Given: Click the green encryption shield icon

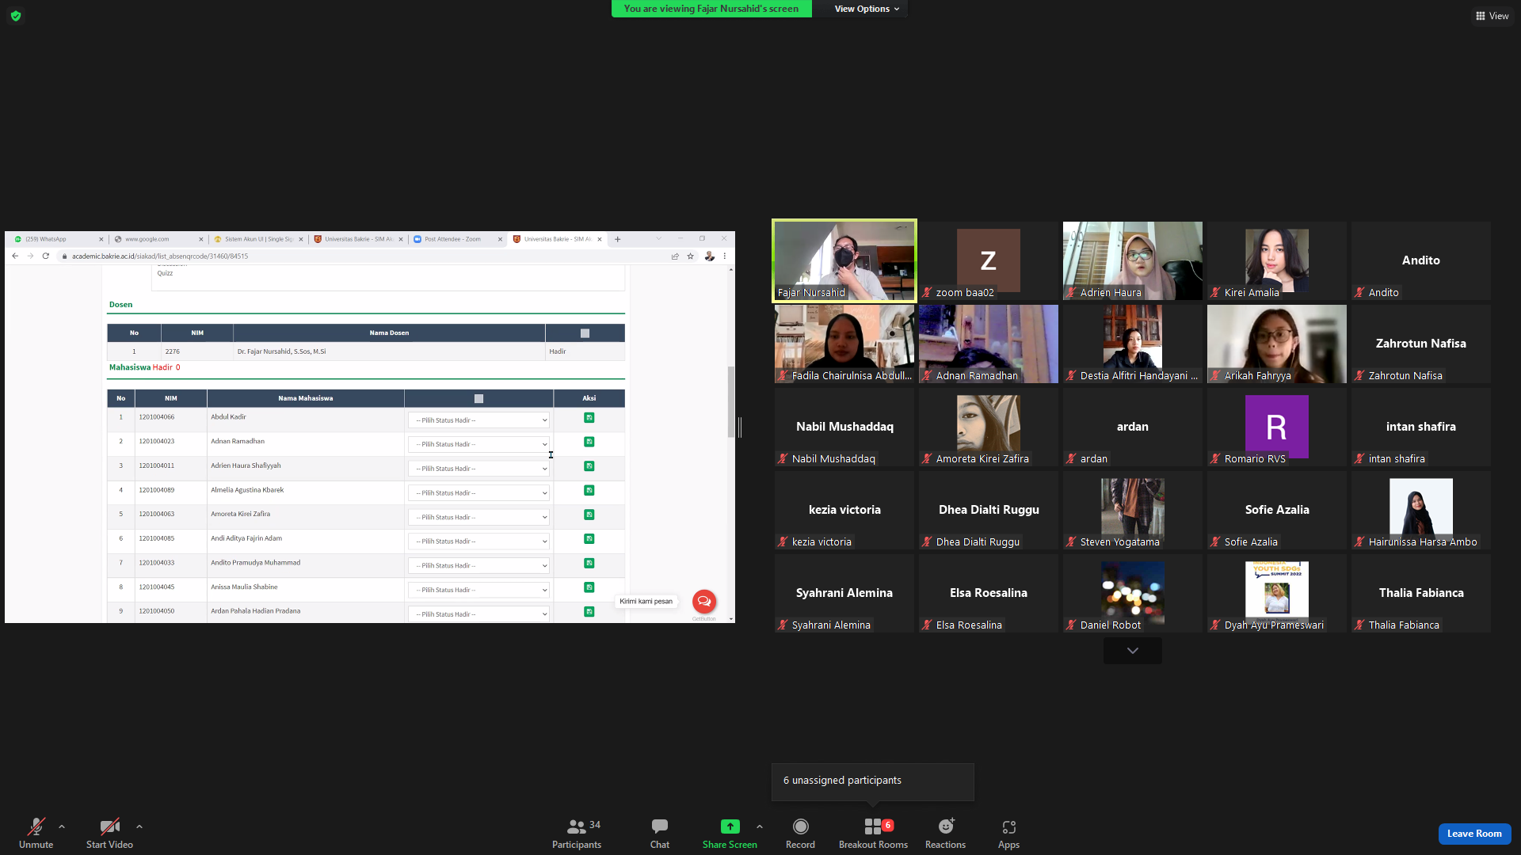Looking at the screenshot, I should click(16, 16).
